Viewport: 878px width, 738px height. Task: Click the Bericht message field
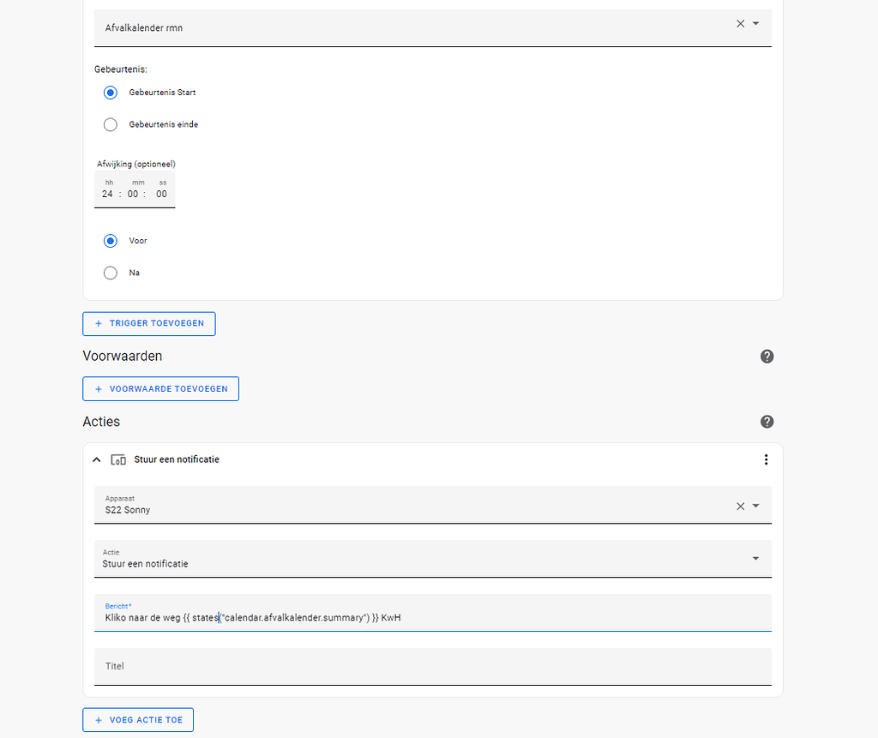pyautogui.click(x=343, y=617)
